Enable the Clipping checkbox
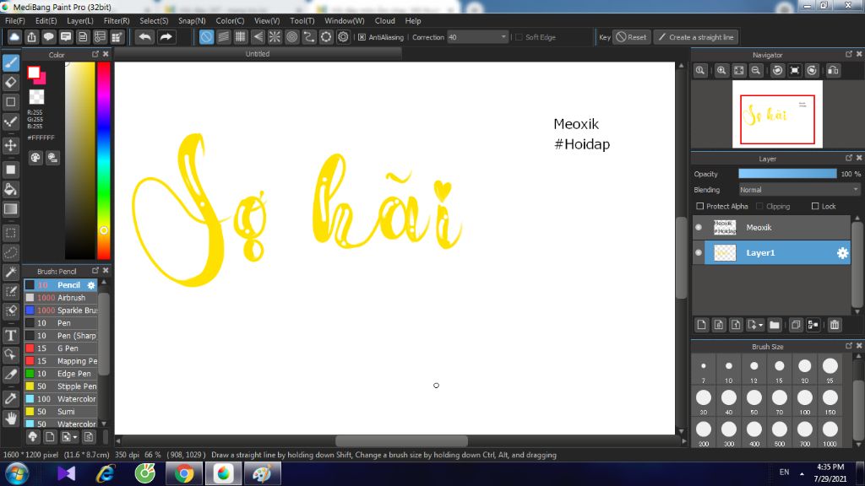The width and height of the screenshot is (865, 486). pos(759,206)
